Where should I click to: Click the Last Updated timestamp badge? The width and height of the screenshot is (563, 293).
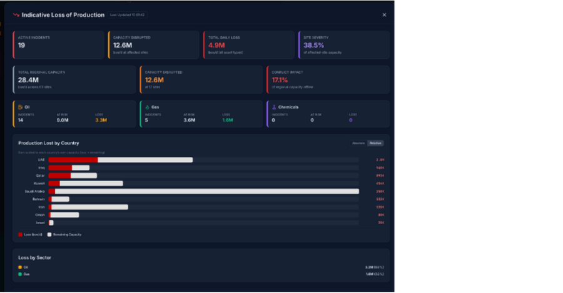pos(128,14)
